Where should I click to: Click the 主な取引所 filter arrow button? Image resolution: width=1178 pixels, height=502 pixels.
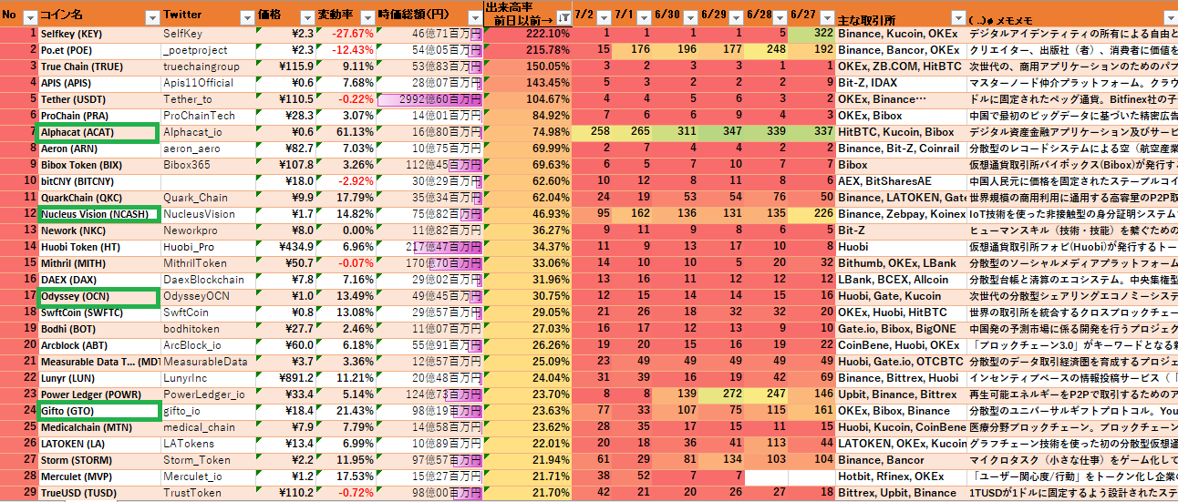point(956,18)
